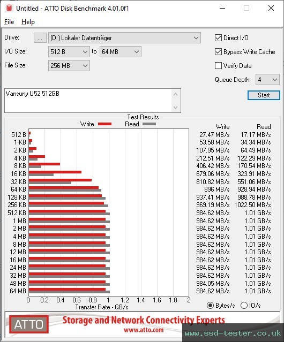Click read value 928.94 MB/s

point(255,189)
